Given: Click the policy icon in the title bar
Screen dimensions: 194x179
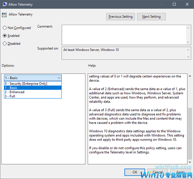Looking at the screenshot, I should 5,4.
